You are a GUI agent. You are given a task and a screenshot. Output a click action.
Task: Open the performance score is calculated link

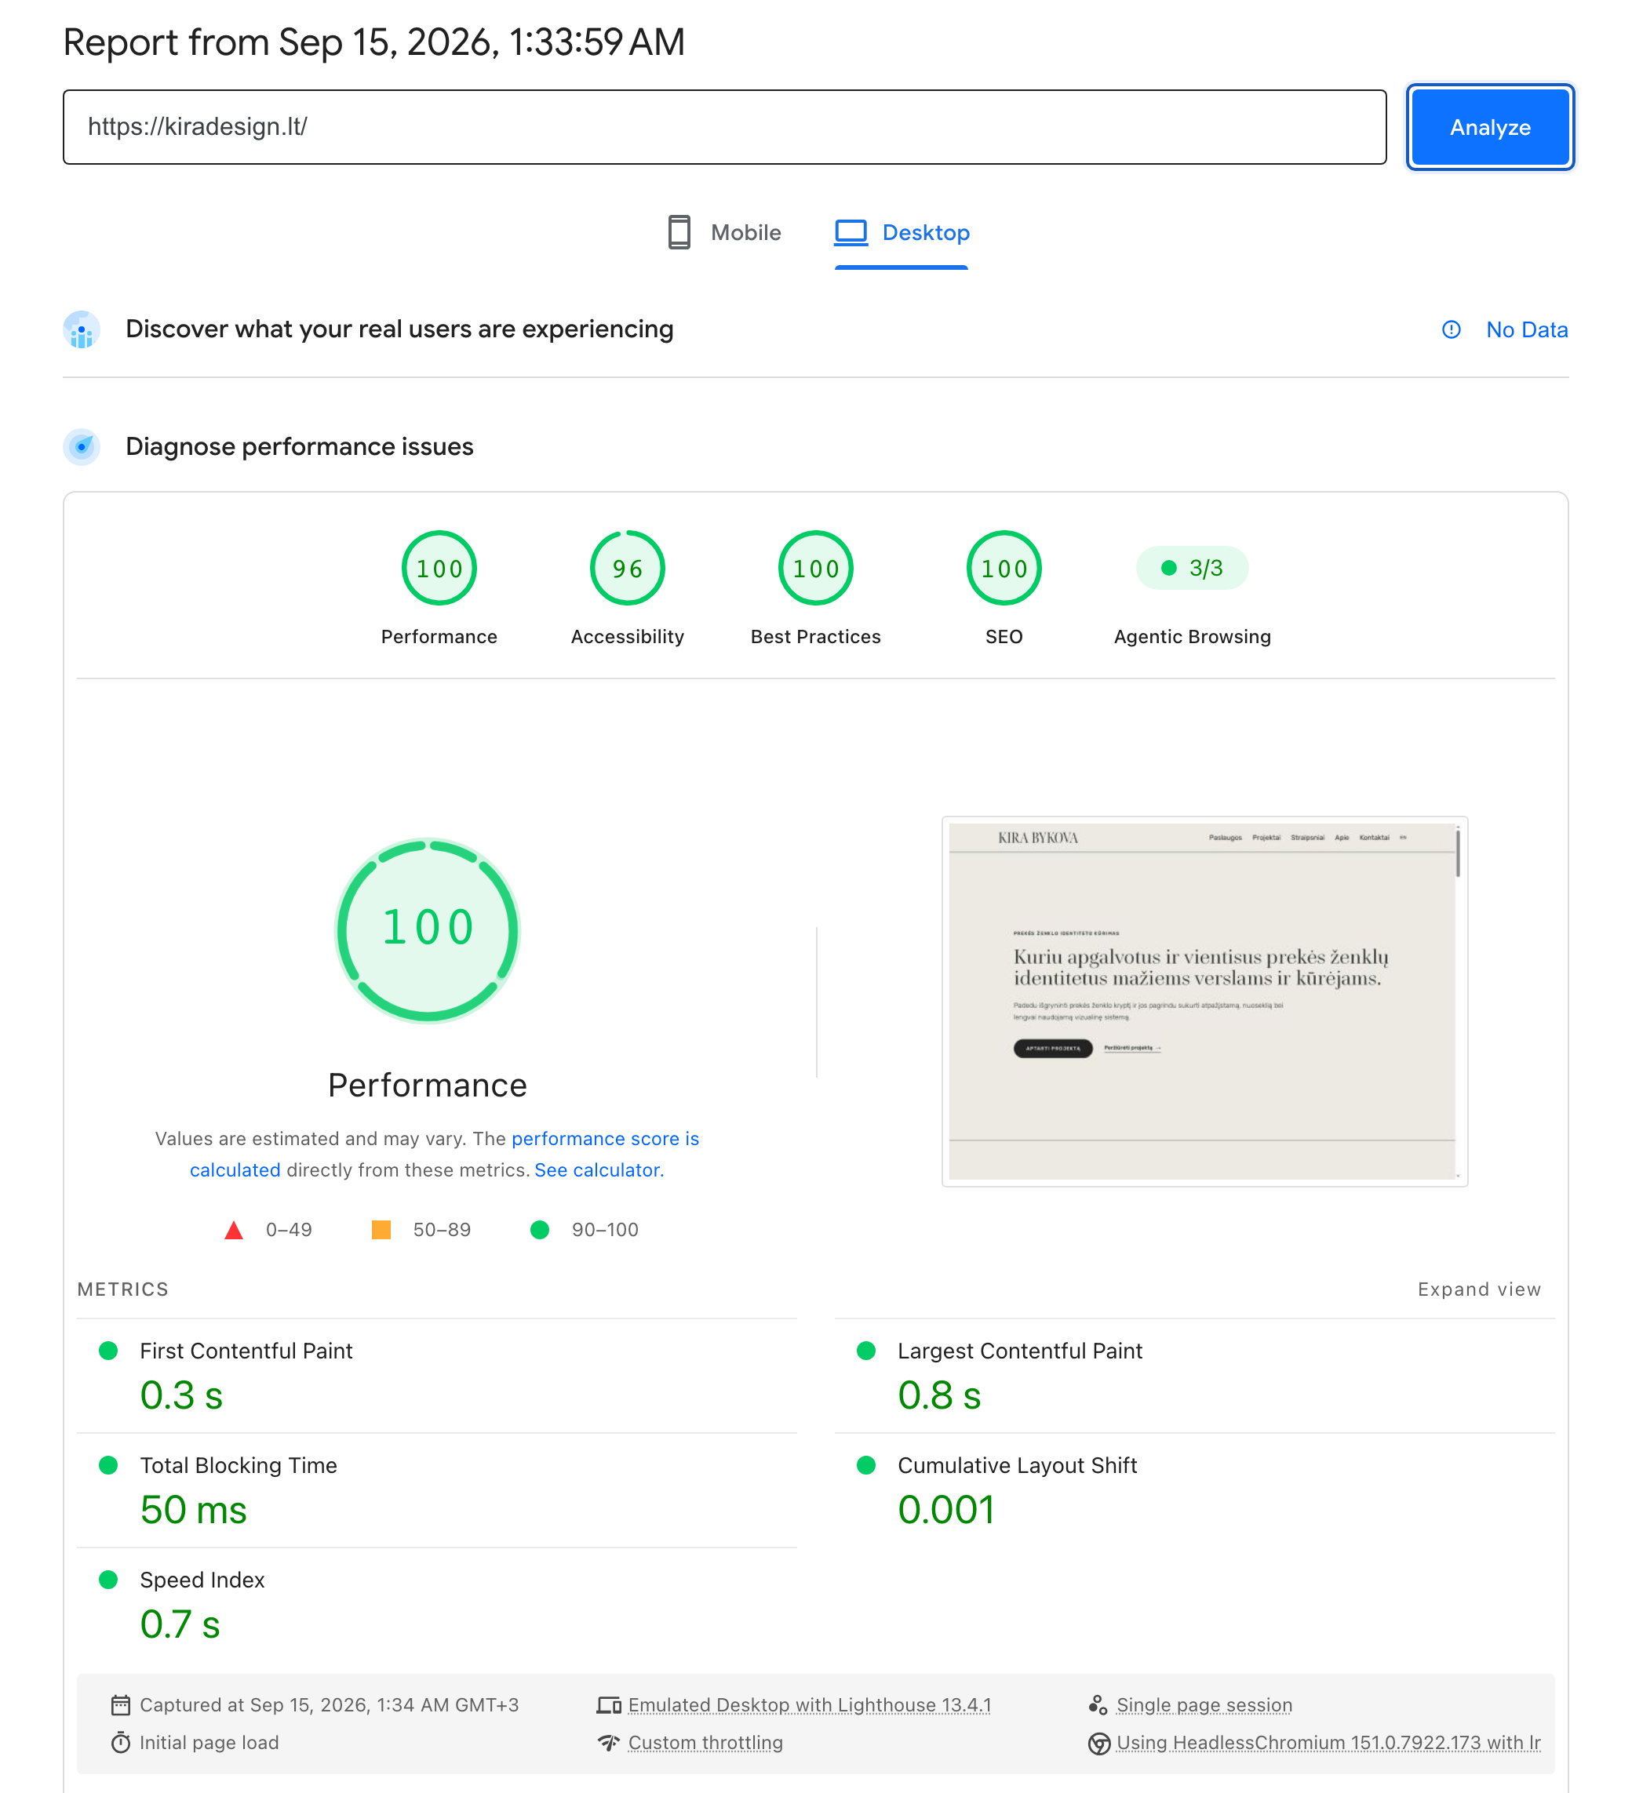[444, 1155]
